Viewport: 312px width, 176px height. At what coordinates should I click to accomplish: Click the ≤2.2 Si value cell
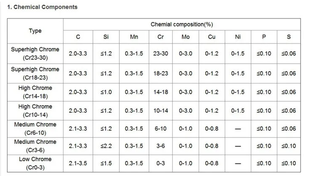coord(106,146)
